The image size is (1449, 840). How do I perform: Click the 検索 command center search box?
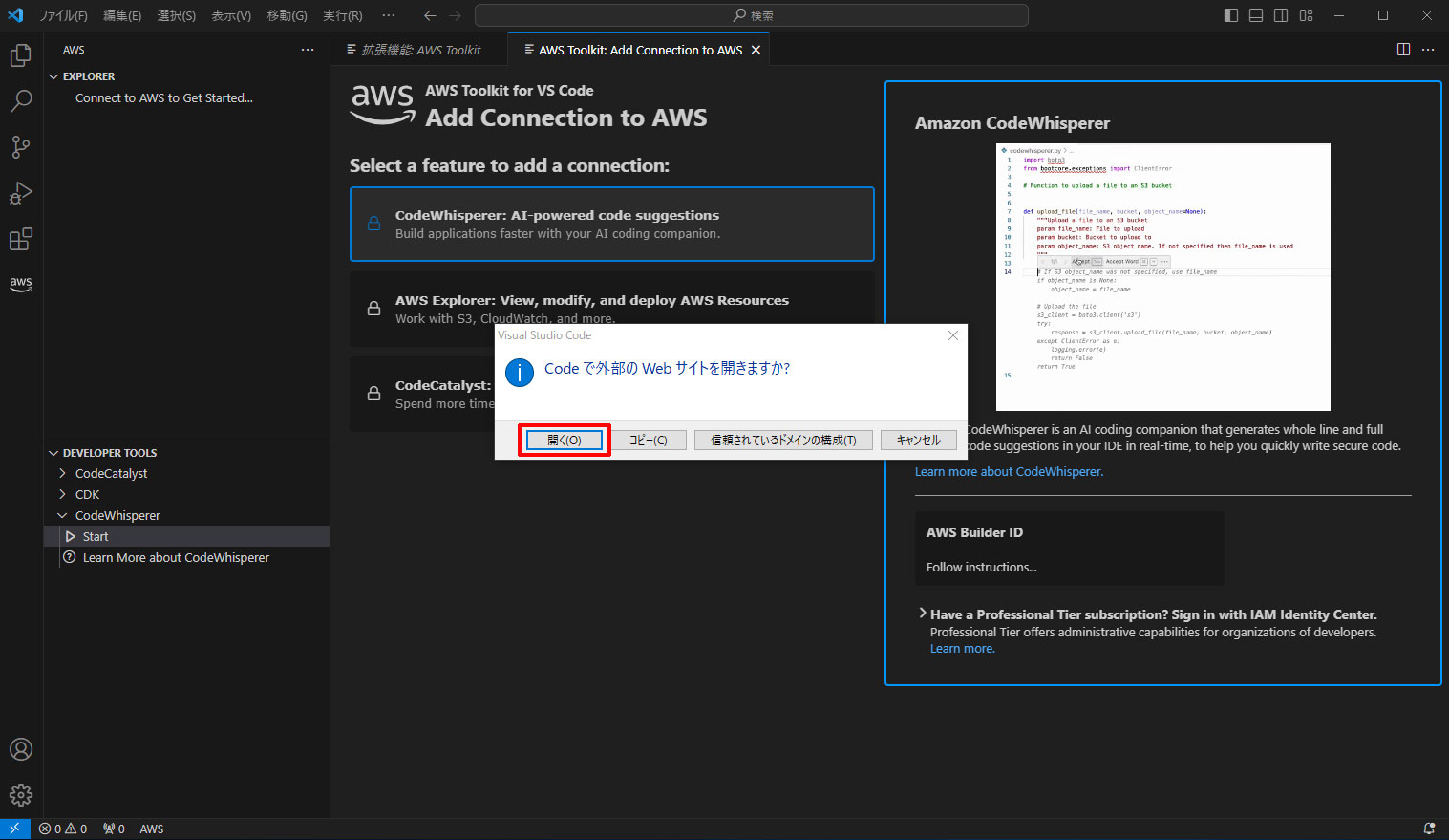point(751,15)
